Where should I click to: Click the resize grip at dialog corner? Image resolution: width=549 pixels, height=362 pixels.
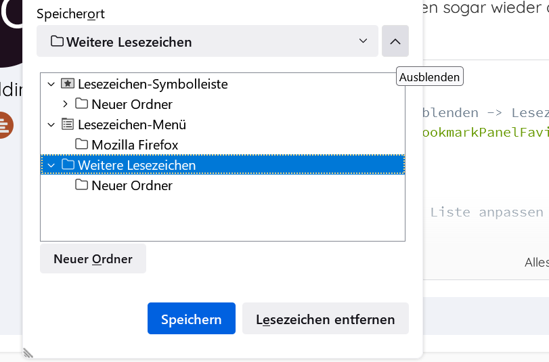(28, 352)
